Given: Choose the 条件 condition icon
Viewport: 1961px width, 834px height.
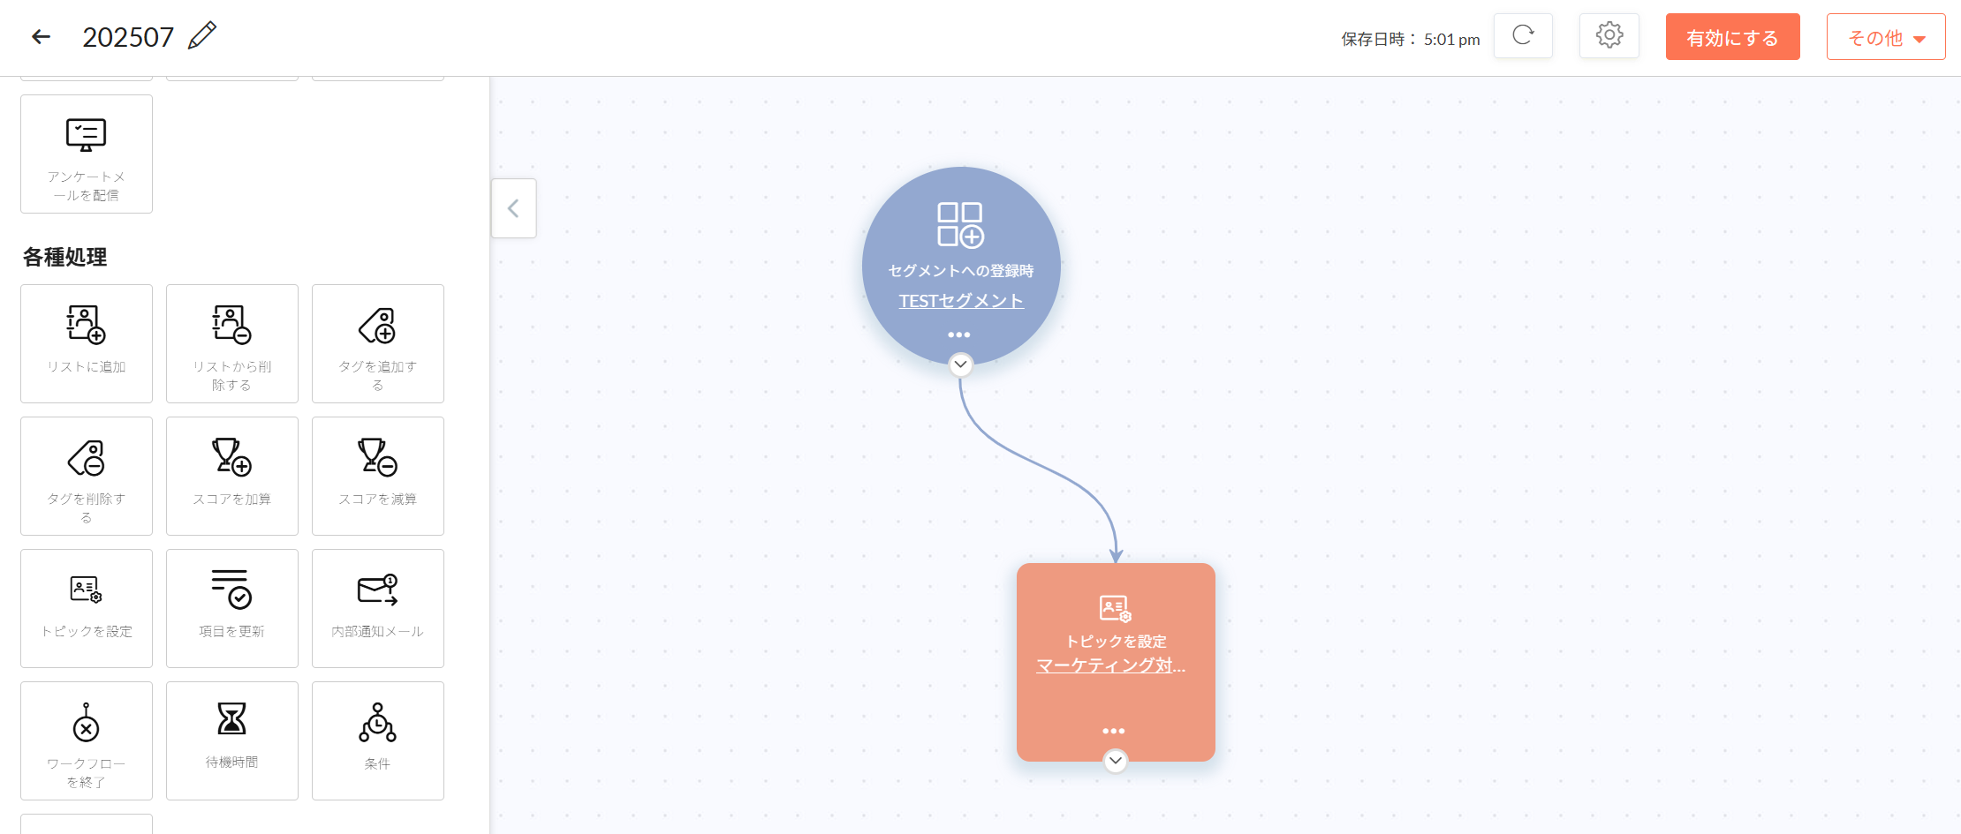Looking at the screenshot, I should (x=377, y=723).
